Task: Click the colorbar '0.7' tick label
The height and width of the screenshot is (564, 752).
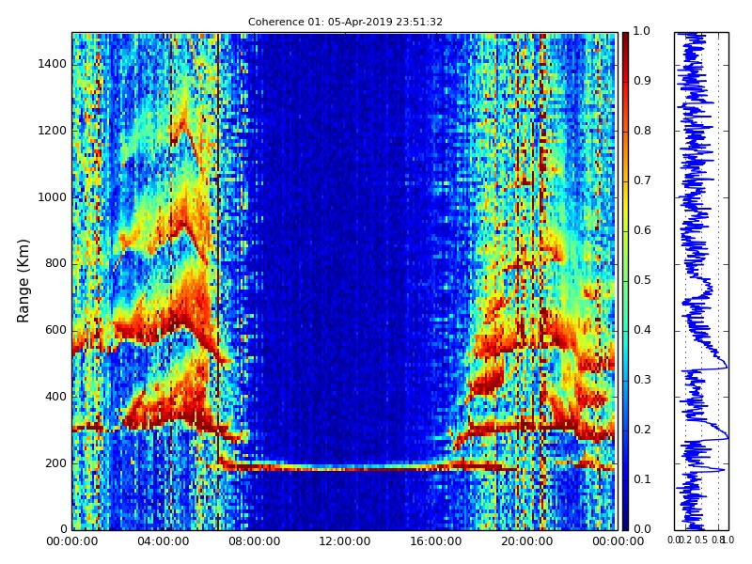Action: [x=642, y=180]
